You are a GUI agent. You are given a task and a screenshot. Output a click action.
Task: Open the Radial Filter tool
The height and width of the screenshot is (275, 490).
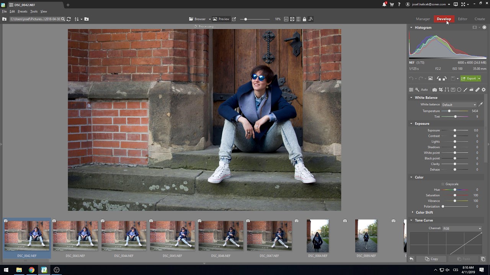pyautogui.click(x=459, y=89)
